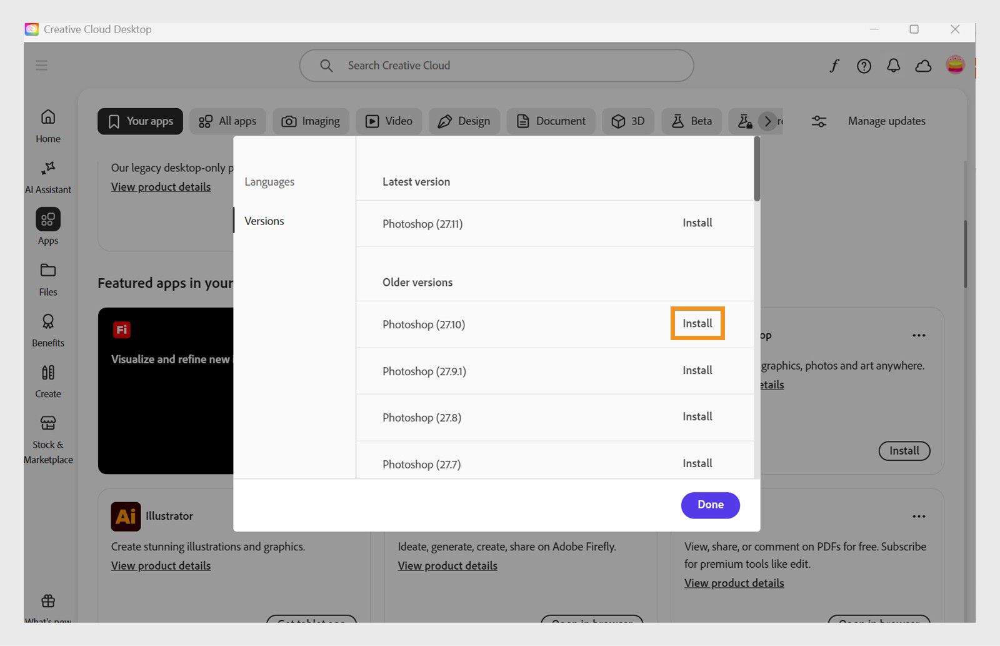Click Install on background Photoshop card
The width and height of the screenshot is (1000, 646).
(x=904, y=451)
